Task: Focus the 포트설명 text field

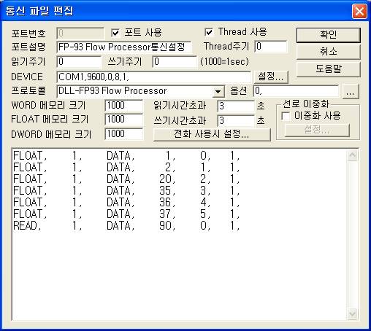Action: 124,47
